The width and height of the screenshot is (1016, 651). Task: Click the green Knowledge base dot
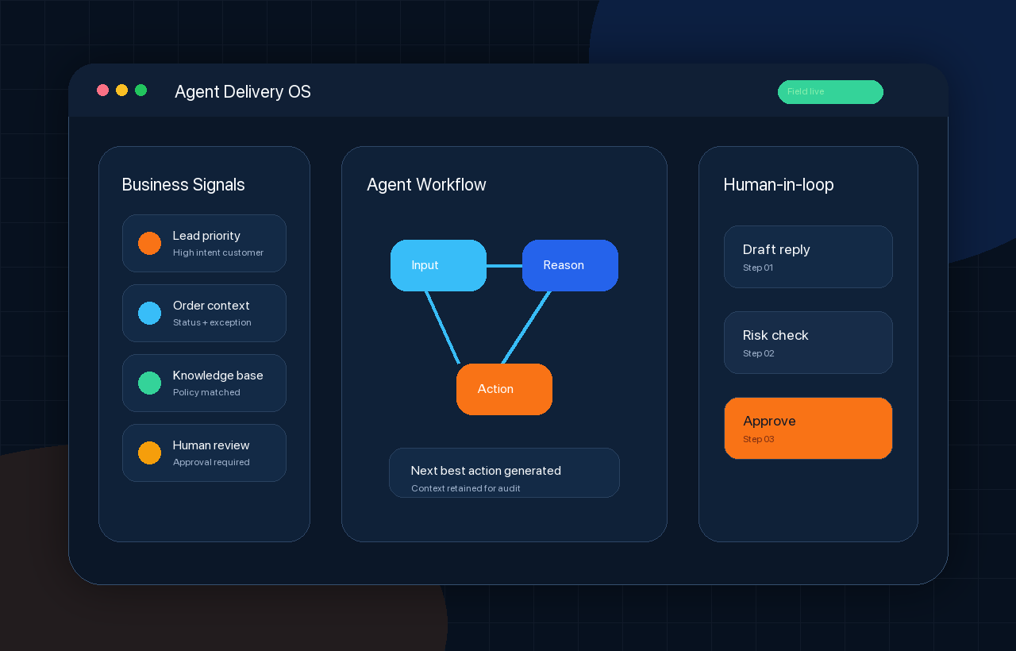tap(149, 383)
